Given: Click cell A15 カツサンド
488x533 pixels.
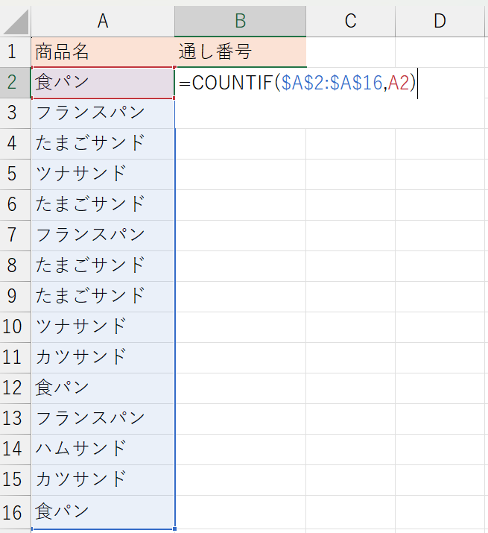Looking at the screenshot, I should pyautogui.click(x=103, y=480).
